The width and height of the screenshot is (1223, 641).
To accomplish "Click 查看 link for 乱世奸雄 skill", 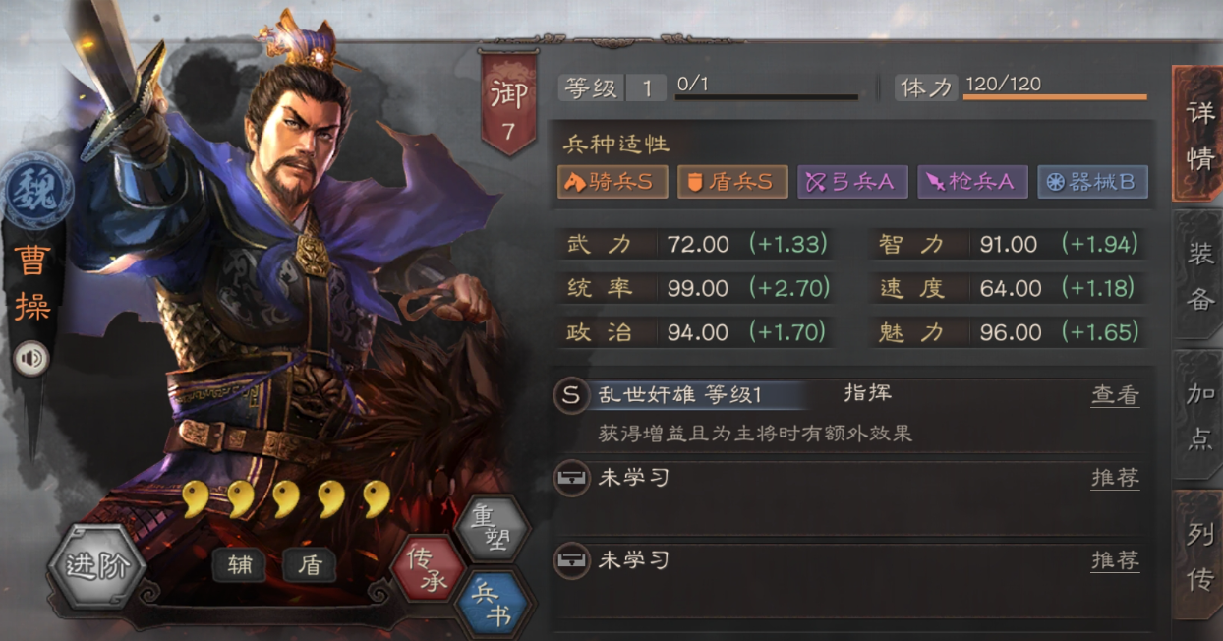I will 1115,396.
